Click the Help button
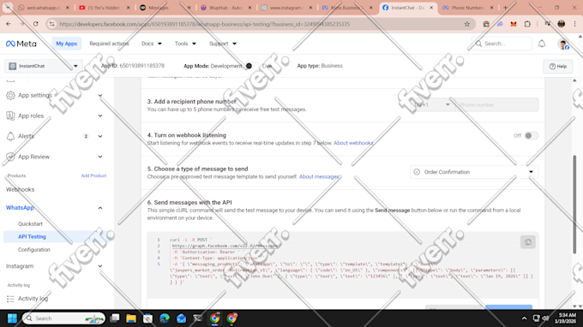This screenshot has height=327, width=583. click(558, 67)
